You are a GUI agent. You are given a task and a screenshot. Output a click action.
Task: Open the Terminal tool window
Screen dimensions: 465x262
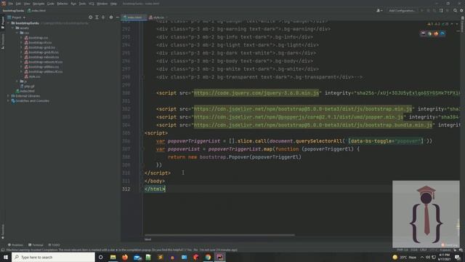(x=36, y=245)
